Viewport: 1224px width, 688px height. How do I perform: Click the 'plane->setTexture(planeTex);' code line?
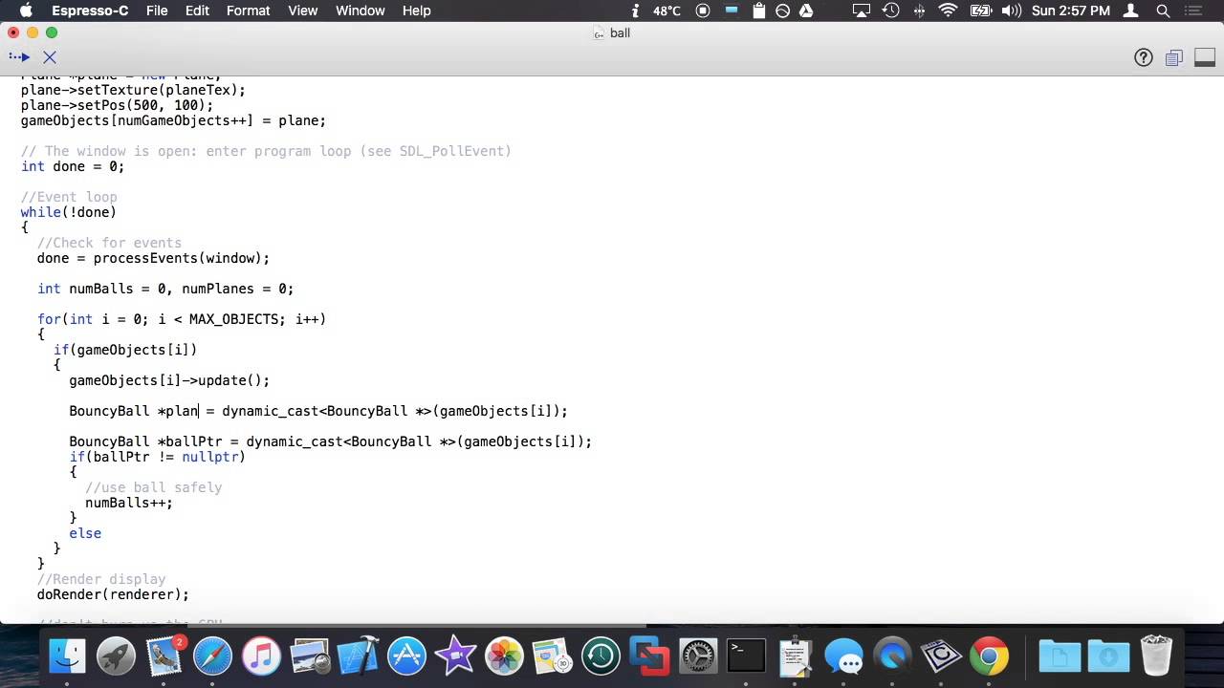133,90
